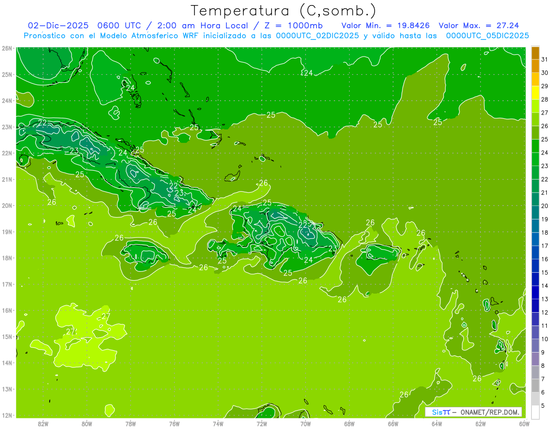Click the "74W" longitude axis label
Image resolution: width=557 pixels, height=430 pixels.
[x=218, y=424]
